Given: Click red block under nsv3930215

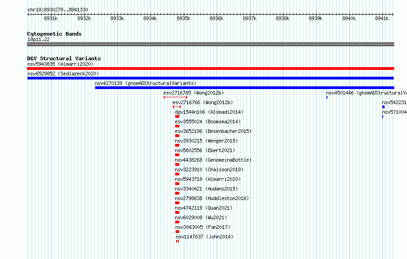Looking at the screenshot, I should (x=177, y=145).
